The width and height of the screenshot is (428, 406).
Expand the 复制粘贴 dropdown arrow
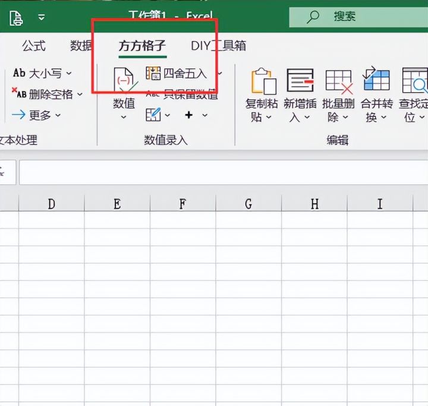(x=269, y=117)
